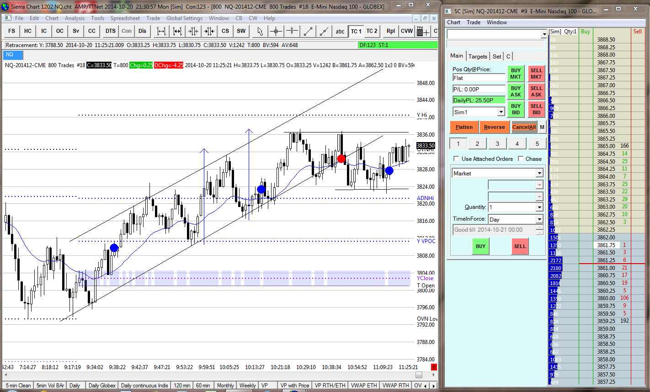This screenshot has height=392, width=650.
Task: Click the green BUY button at bottom
Action: tap(480, 246)
